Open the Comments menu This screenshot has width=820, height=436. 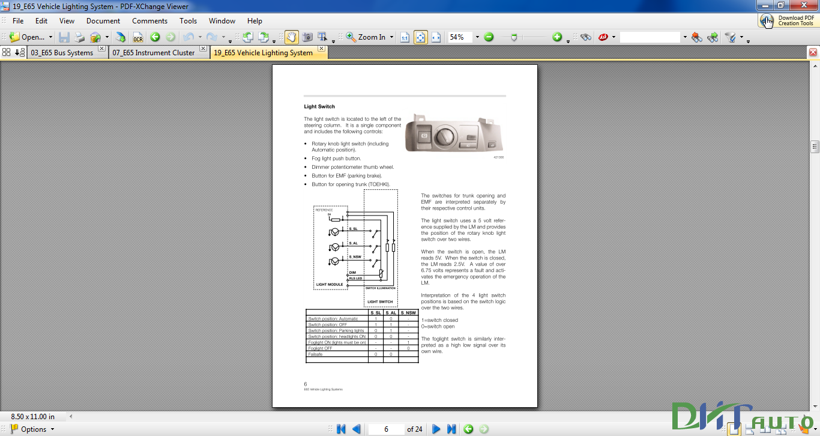tap(149, 21)
